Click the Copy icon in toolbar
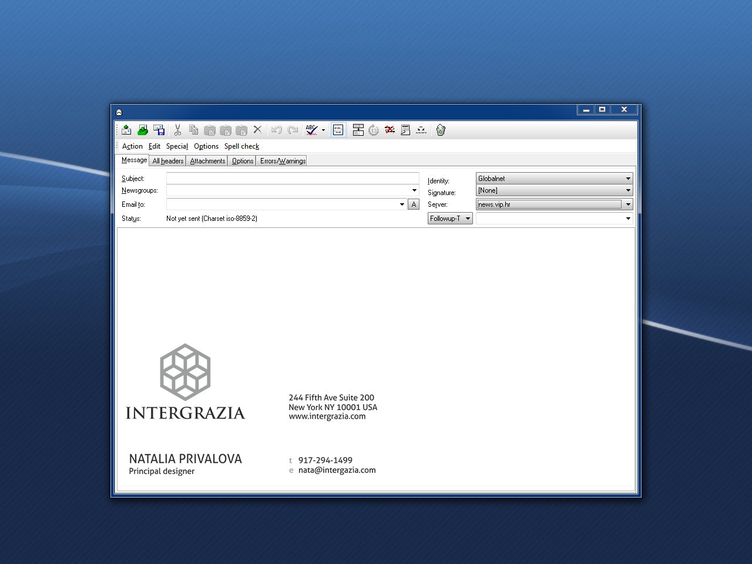Image resolution: width=752 pixels, height=564 pixels. point(193,130)
